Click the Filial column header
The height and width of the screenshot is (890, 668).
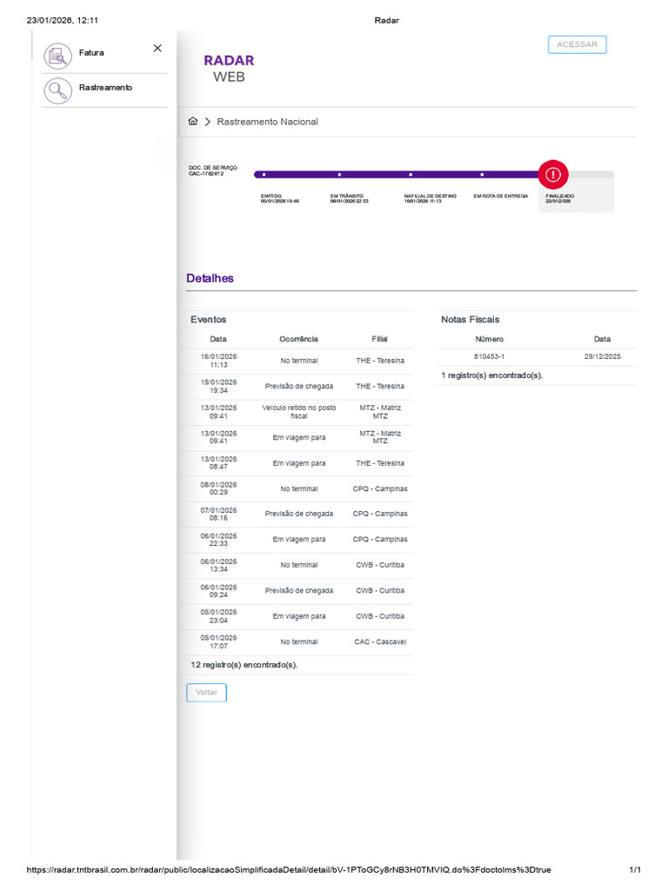(x=379, y=339)
